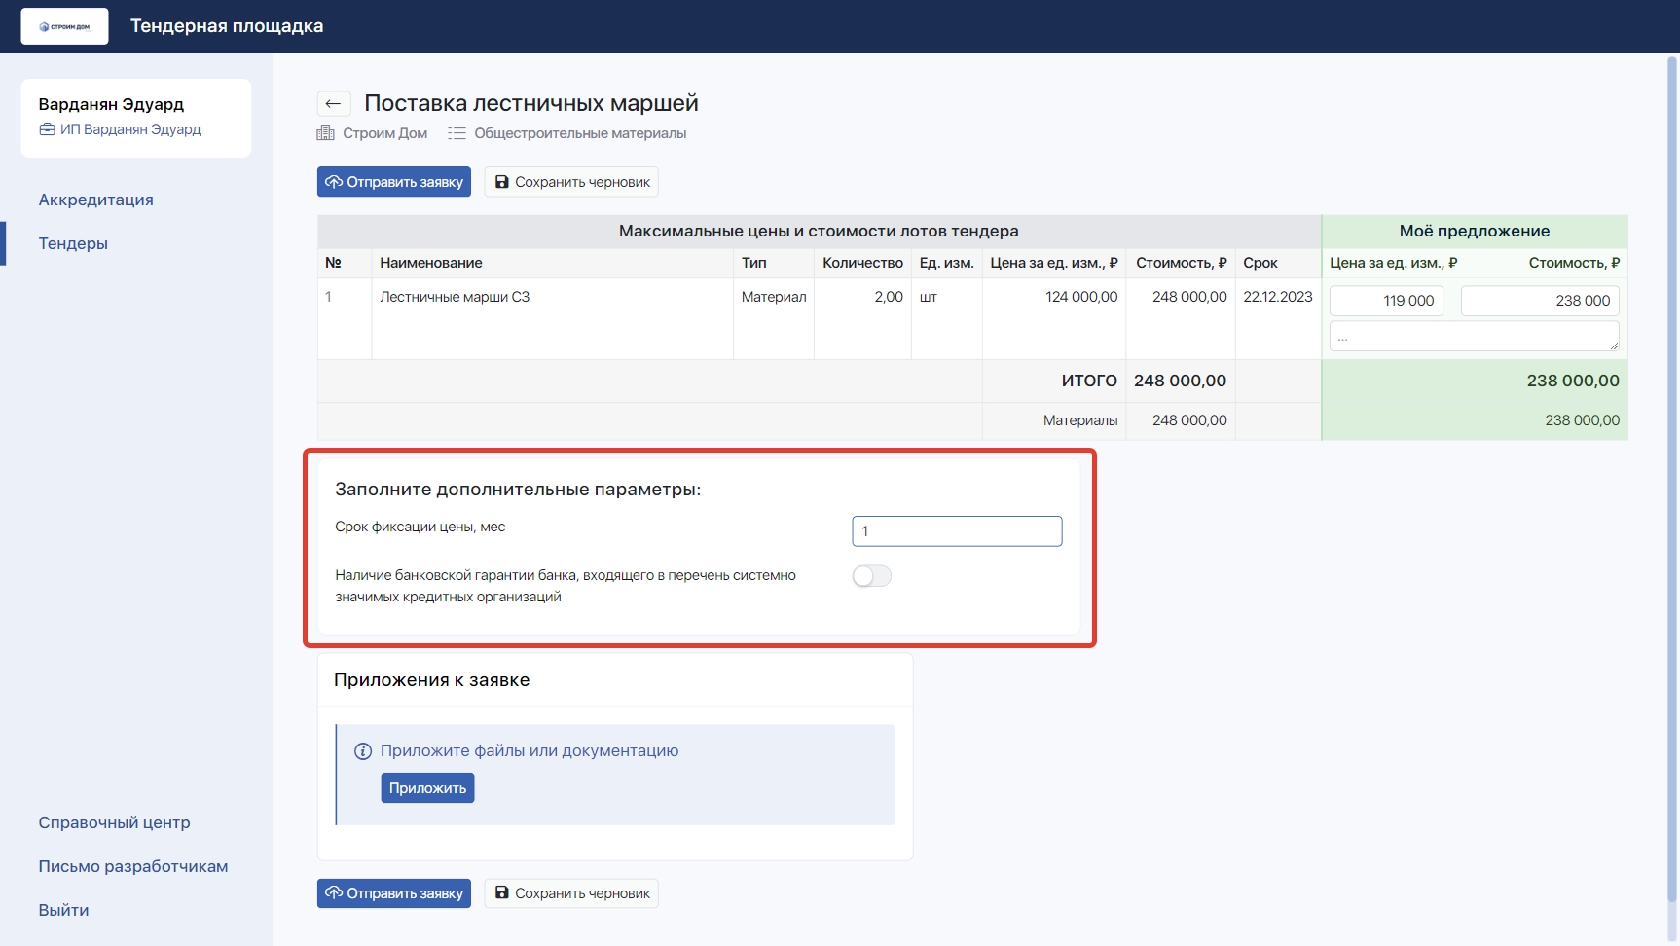
Task: Click the upload cloud icon on bottom Отправить заявку
Action: 334,893
